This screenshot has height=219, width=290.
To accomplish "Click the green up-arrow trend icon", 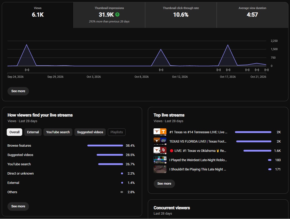I will [x=117, y=14].
